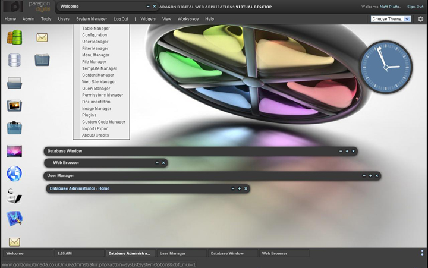Select Image Manager menu entry

pos(97,109)
